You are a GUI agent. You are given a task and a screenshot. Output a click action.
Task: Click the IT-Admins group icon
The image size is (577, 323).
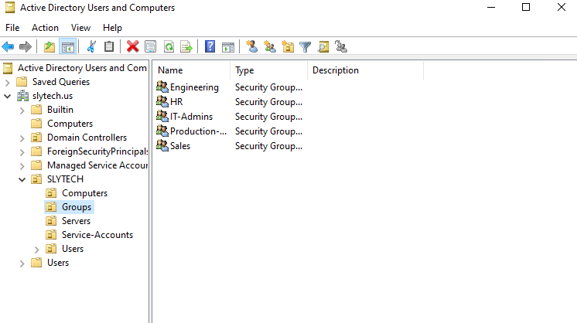tap(162, 116)
